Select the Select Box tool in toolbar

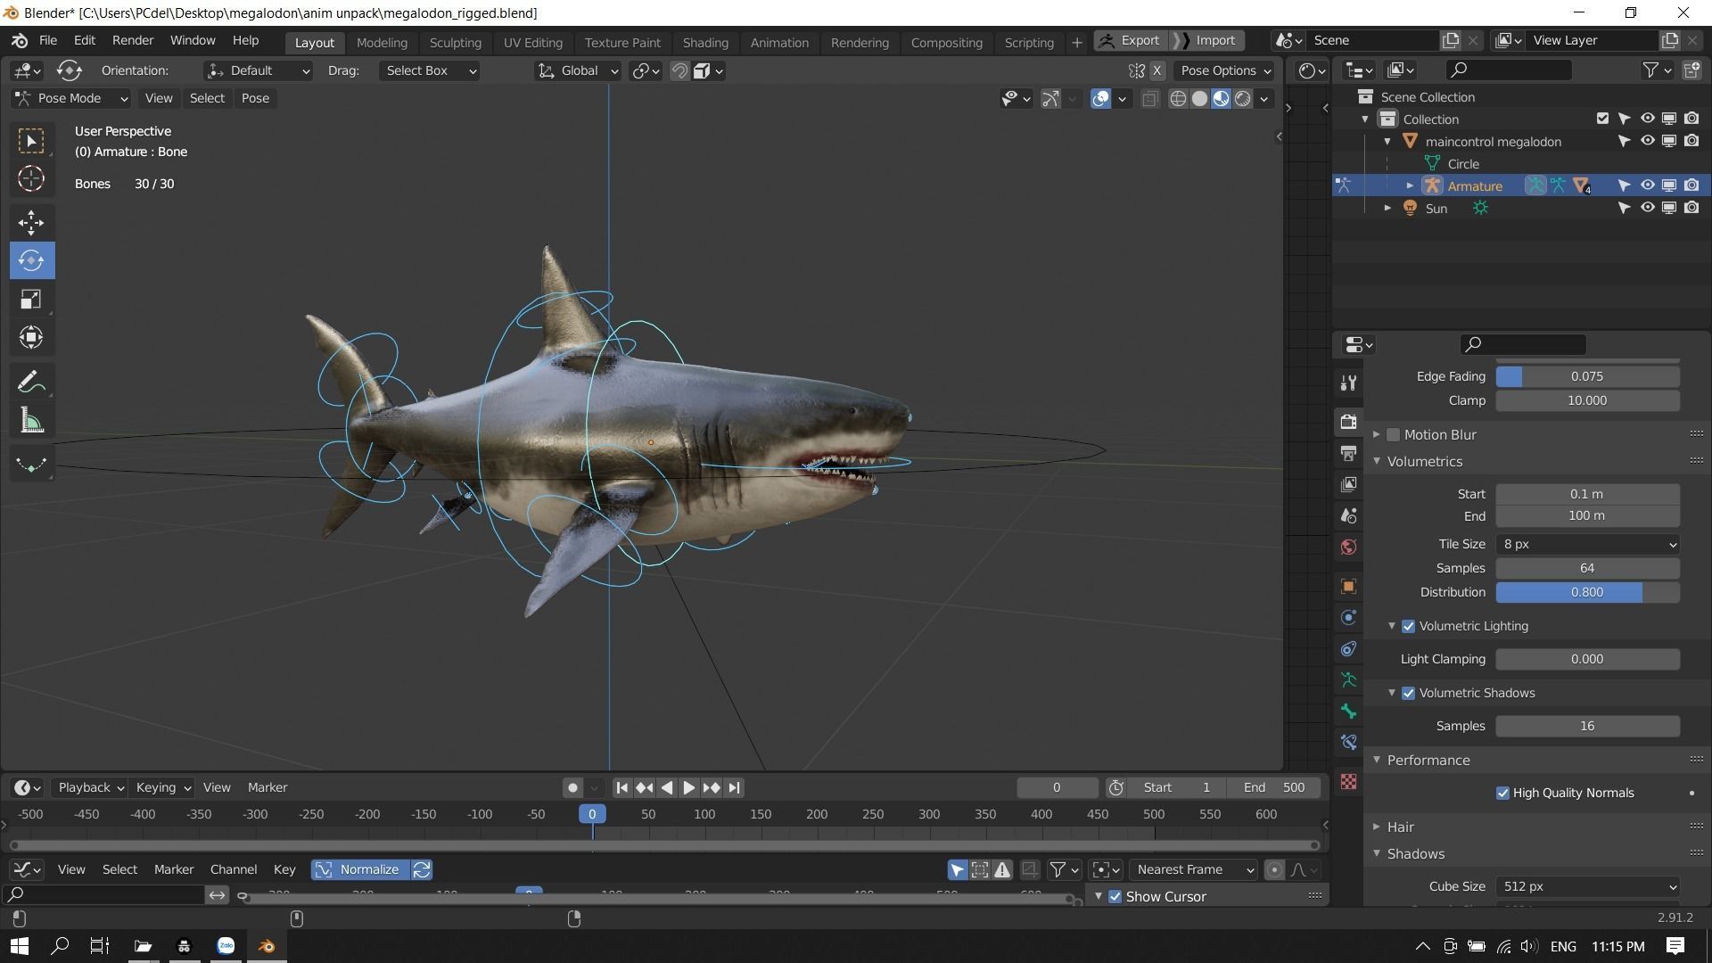pos(31,141)
